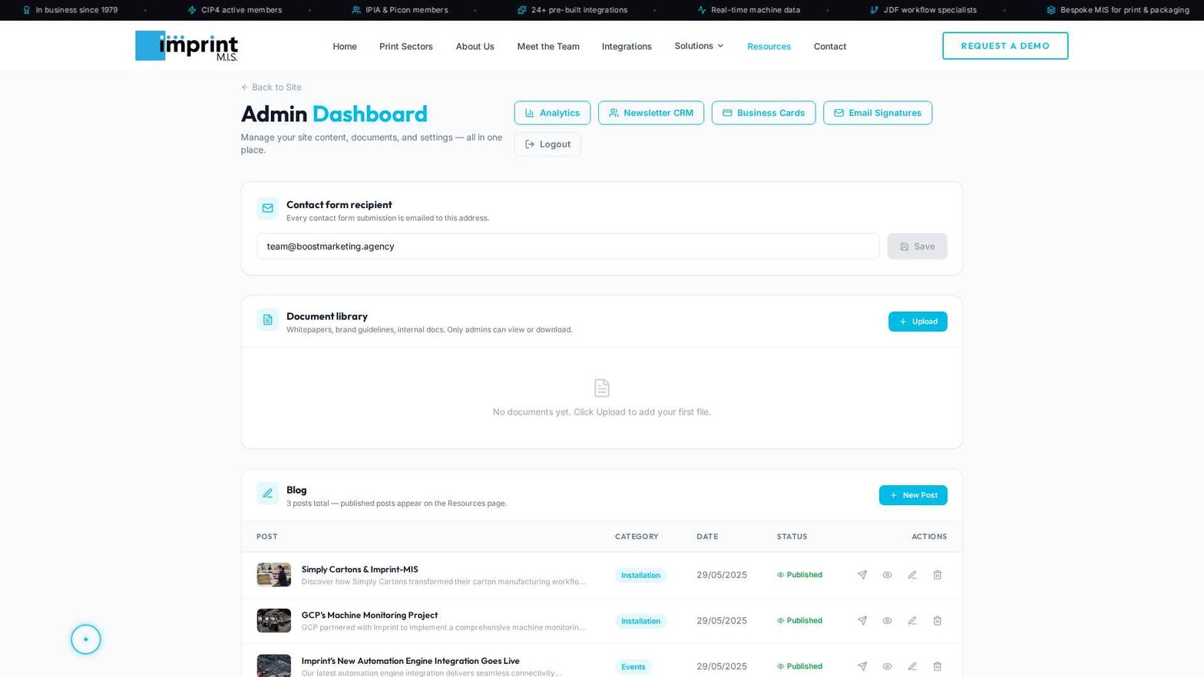Toggle visibility of GCP's Machine Monitoring post
The width and height of the screenshot is (1204, 677).
(887, 621)
